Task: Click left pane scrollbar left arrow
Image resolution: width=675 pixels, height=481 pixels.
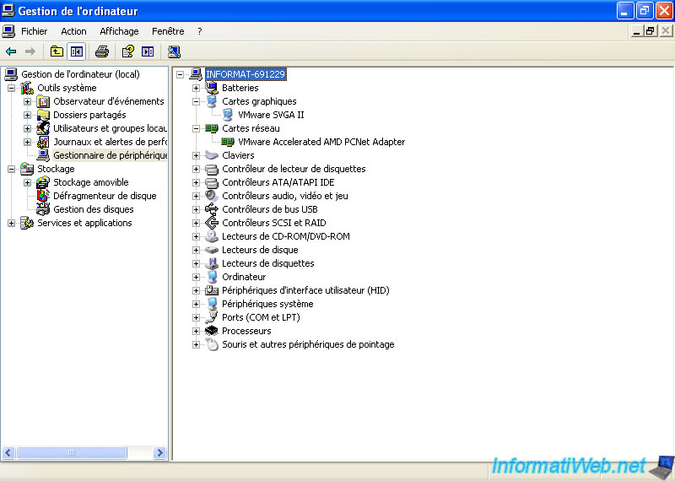Action: pos(8,452)
